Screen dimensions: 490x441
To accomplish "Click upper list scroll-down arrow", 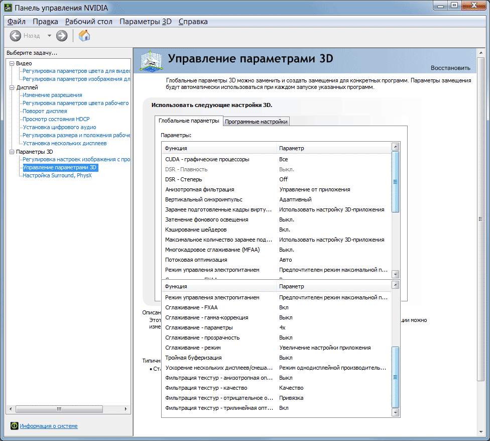I will (x=395, y=274).
